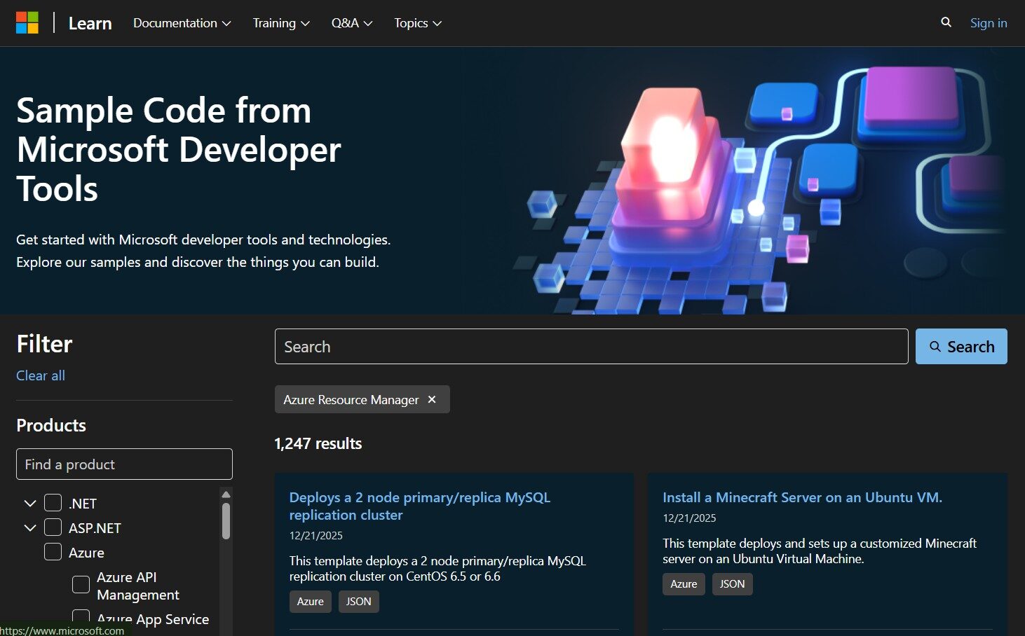Click the Microsoft logo icon
Screen dimensions: 1025x636
pyautogui.click(x=27, y=23)
